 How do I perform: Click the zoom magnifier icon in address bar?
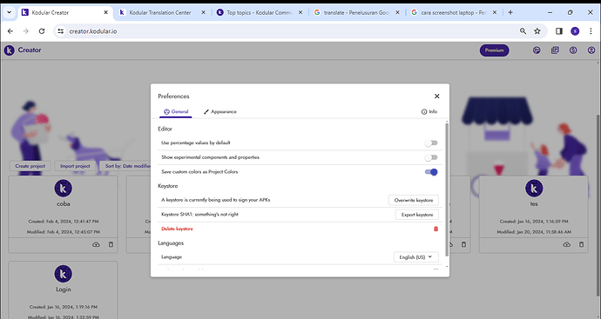click(523, 31)
